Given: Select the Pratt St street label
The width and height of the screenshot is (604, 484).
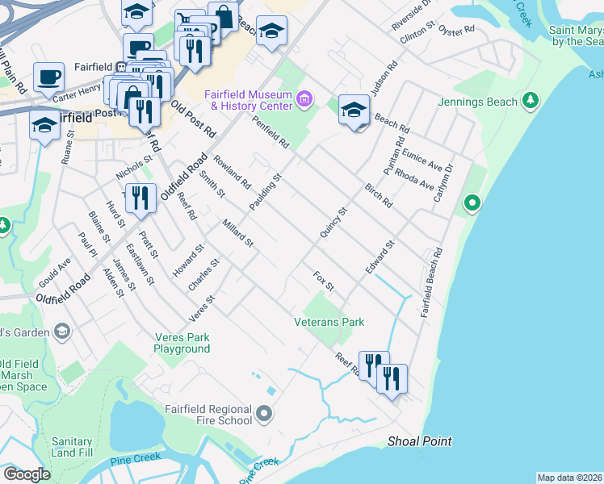Looking at the screenshot, I should point(149,244).
